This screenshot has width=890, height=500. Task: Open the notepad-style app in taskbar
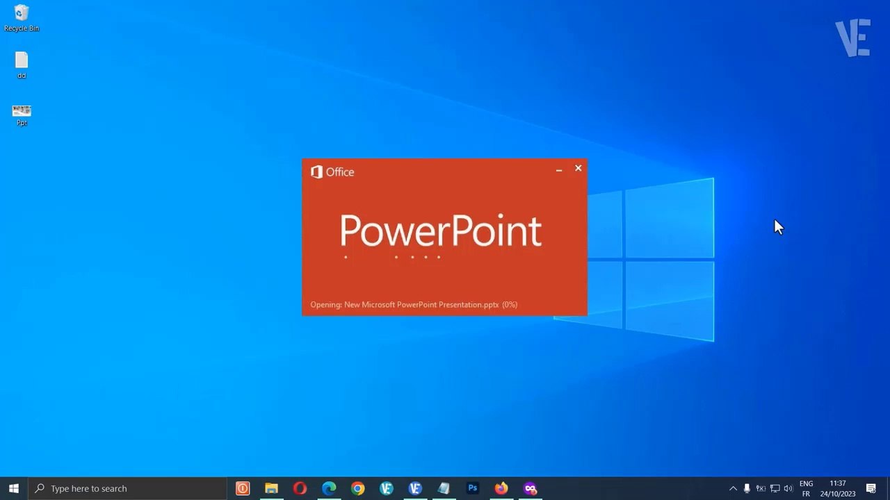click(x=444, y=488)
